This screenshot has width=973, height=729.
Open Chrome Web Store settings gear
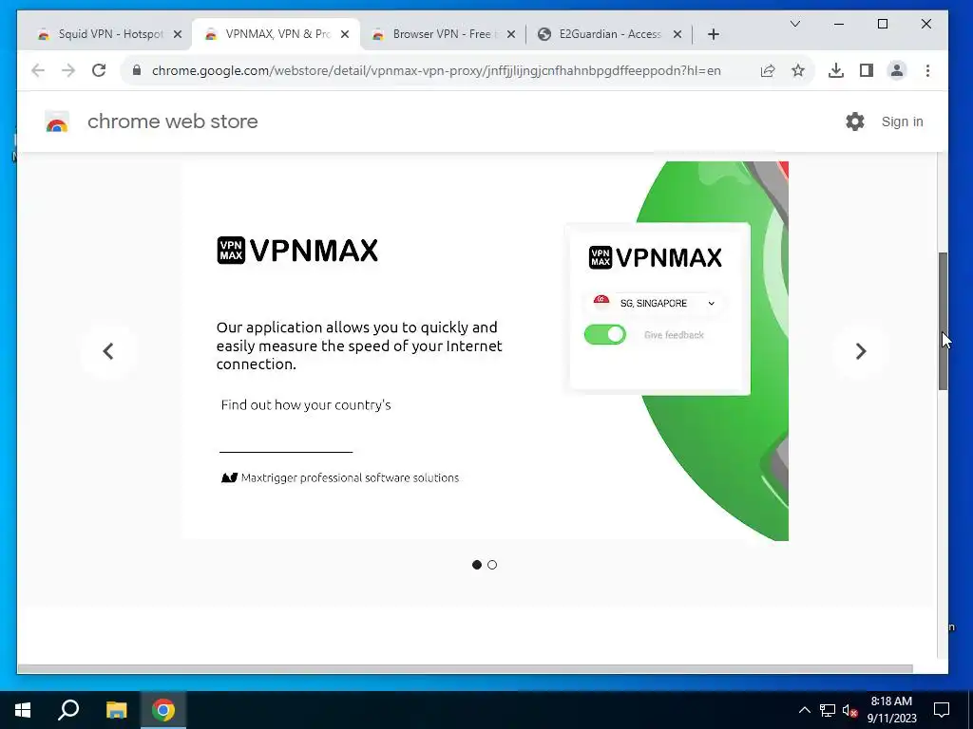click(x=855, y=121)
